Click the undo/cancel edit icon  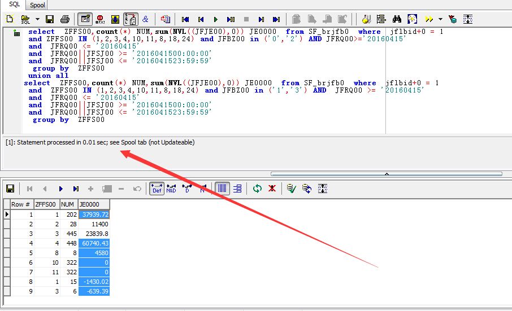(x=137, y=189)
